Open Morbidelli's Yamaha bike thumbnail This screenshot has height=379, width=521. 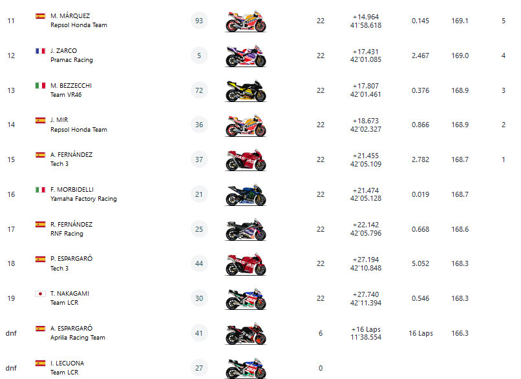click(246, 195)
